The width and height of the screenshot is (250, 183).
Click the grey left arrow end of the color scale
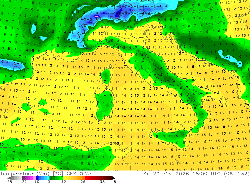pyautogui.click(x=9, y=178)
